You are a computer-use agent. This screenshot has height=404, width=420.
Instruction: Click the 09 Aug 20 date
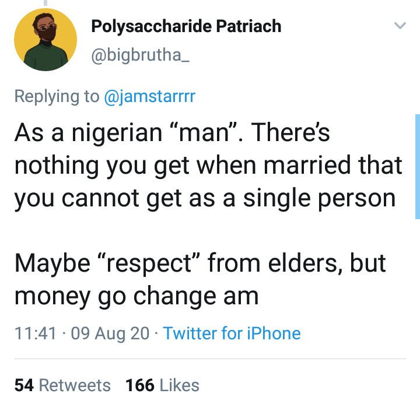(110, 333)
